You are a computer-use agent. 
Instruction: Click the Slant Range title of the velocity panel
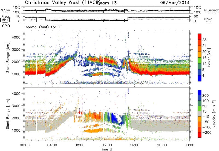pos(8,114)
